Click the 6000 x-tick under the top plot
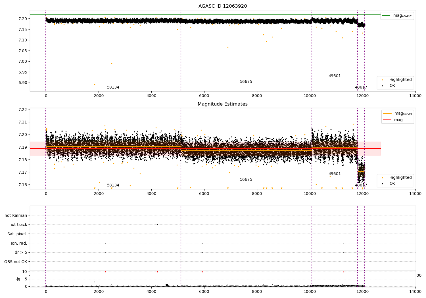 (x=204, y=96)
